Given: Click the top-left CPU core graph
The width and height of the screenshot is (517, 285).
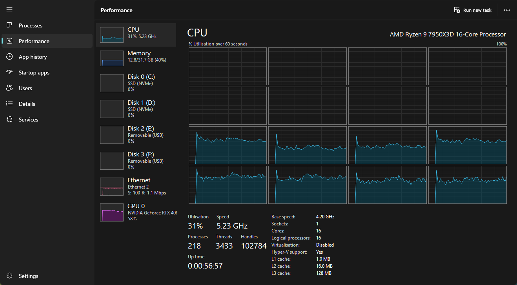Looking at the screenshot, I should coord(228,66).
